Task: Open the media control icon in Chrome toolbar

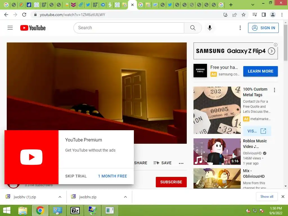Action: pyautogui.click(x=255, y=15)
